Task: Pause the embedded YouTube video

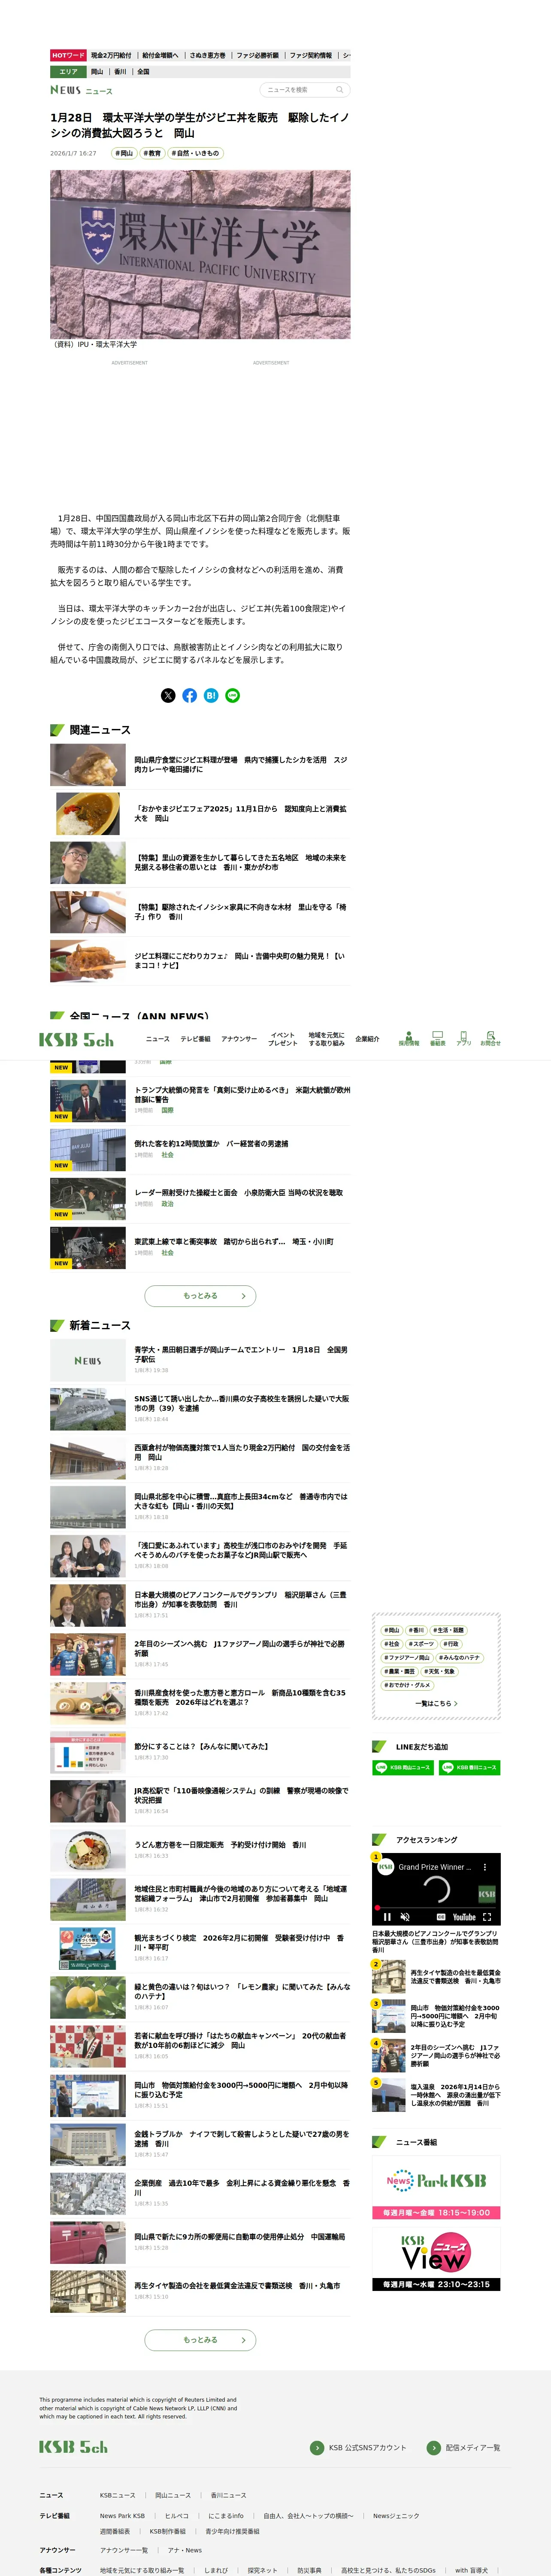Action: tap(388, 1917)
